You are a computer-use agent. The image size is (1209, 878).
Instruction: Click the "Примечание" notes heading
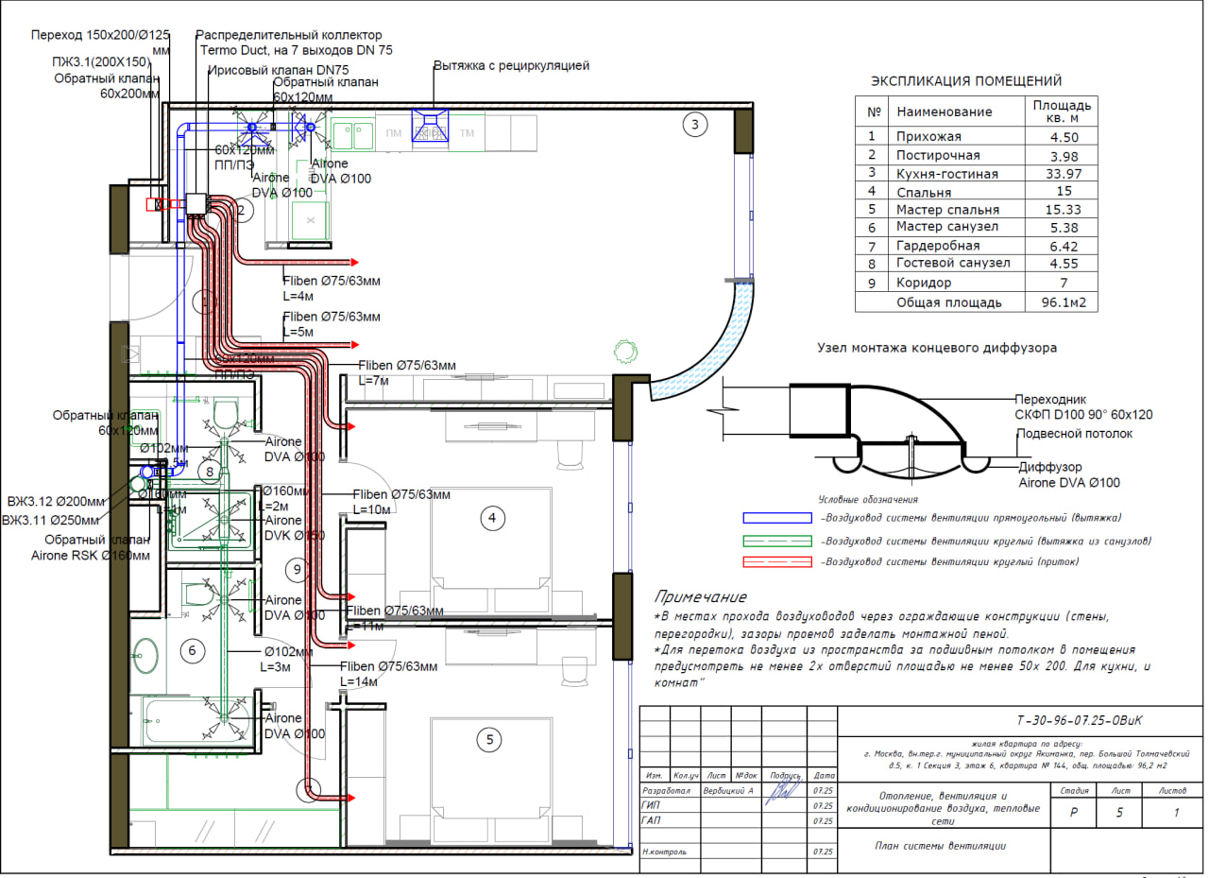click(x=700, y=597)
